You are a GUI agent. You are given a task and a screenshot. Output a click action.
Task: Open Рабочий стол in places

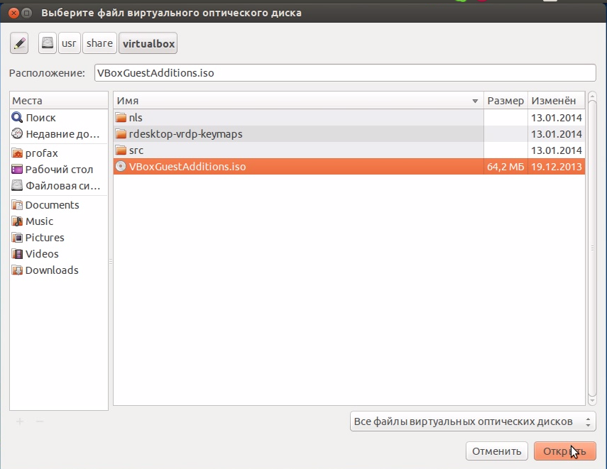[59, 170]
